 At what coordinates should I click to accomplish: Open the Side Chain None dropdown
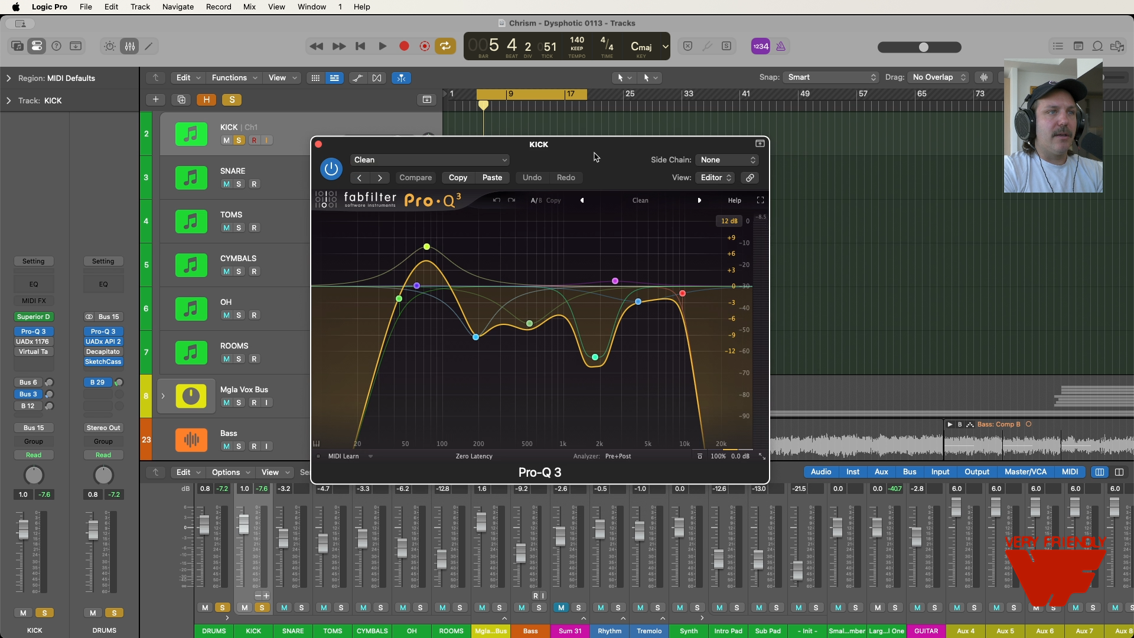coord(728,160)
